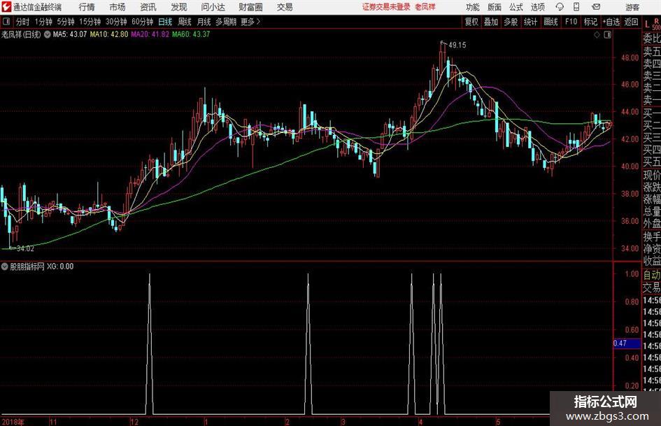
Task: Toggle the side panel icon above the chart
Action: click(607, 35)
